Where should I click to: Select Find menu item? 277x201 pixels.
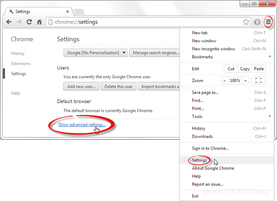click(227, 101)
